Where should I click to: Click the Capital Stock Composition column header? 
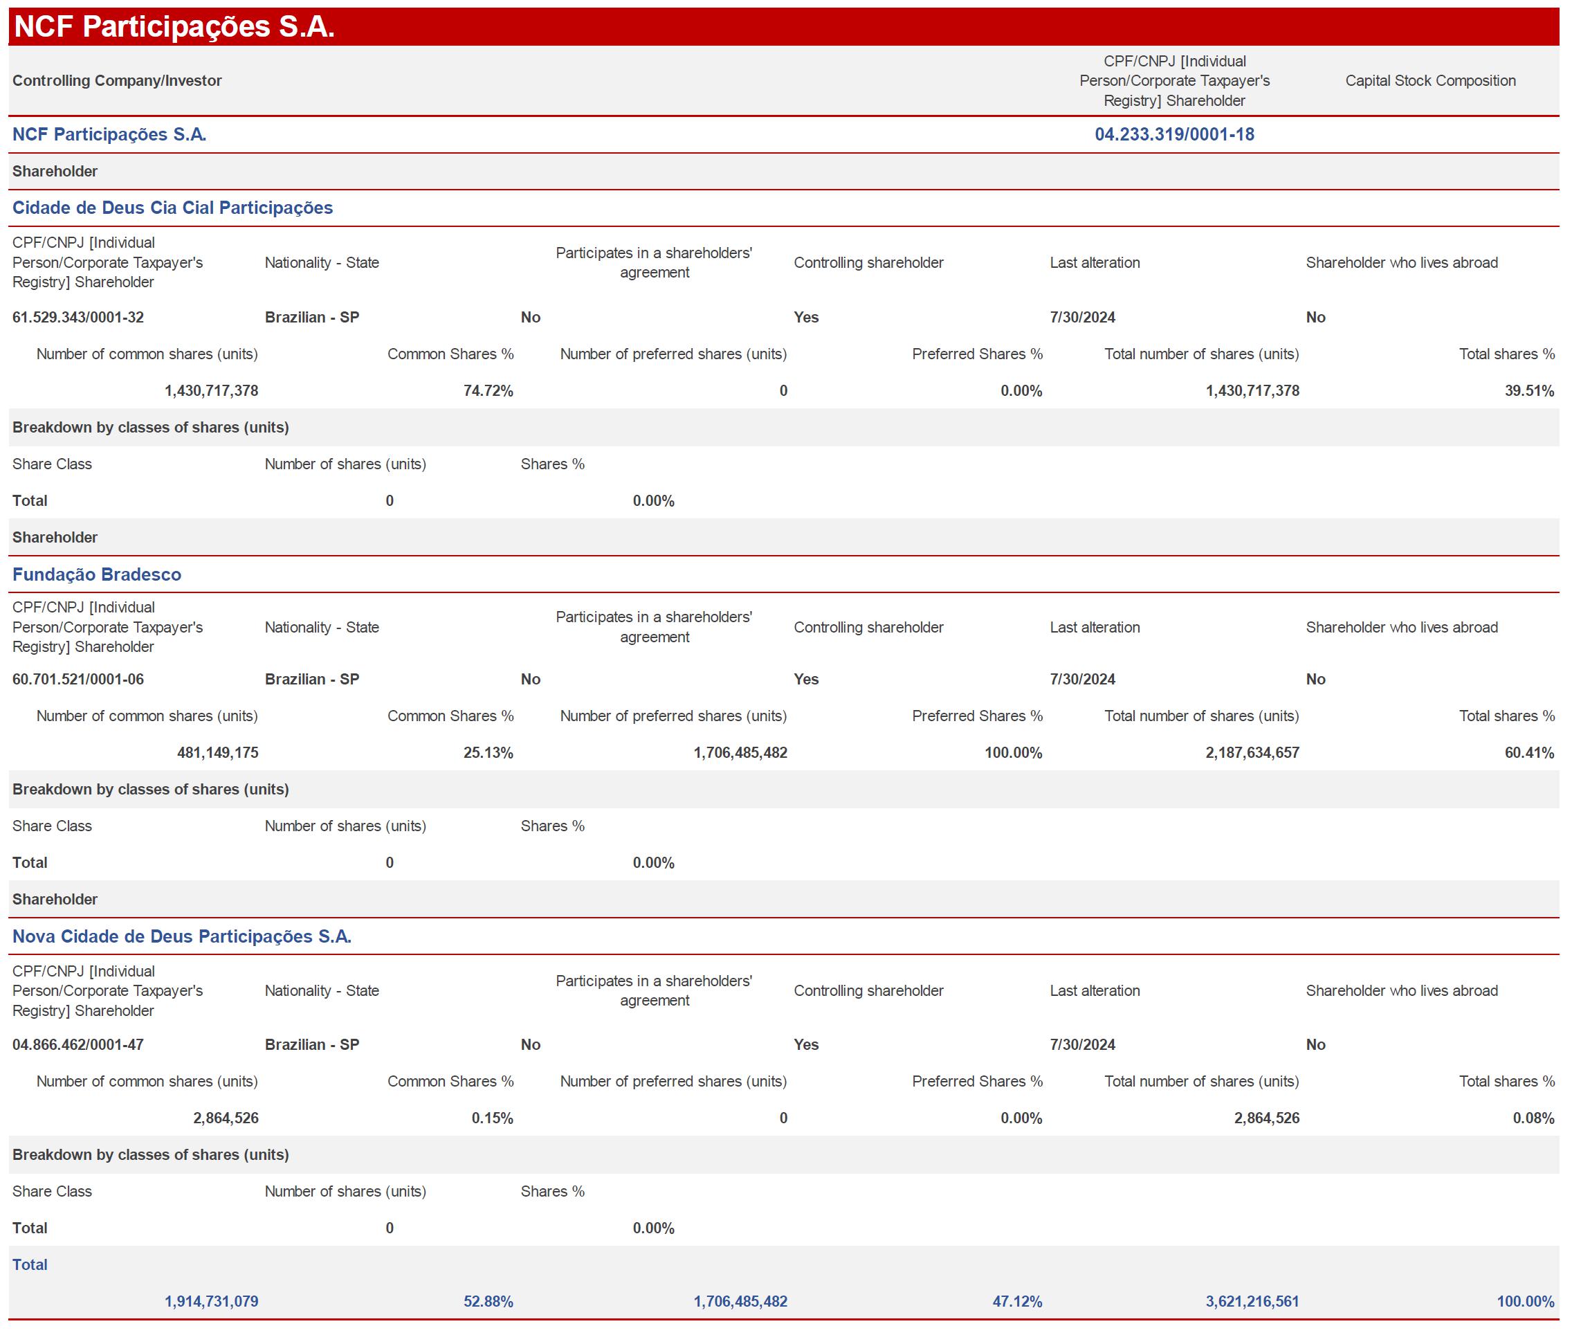tap(1430, 80)
